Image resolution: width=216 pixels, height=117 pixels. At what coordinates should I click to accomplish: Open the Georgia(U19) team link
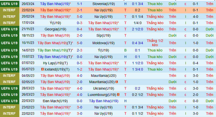pyautogui.click(x=55, y=29)
